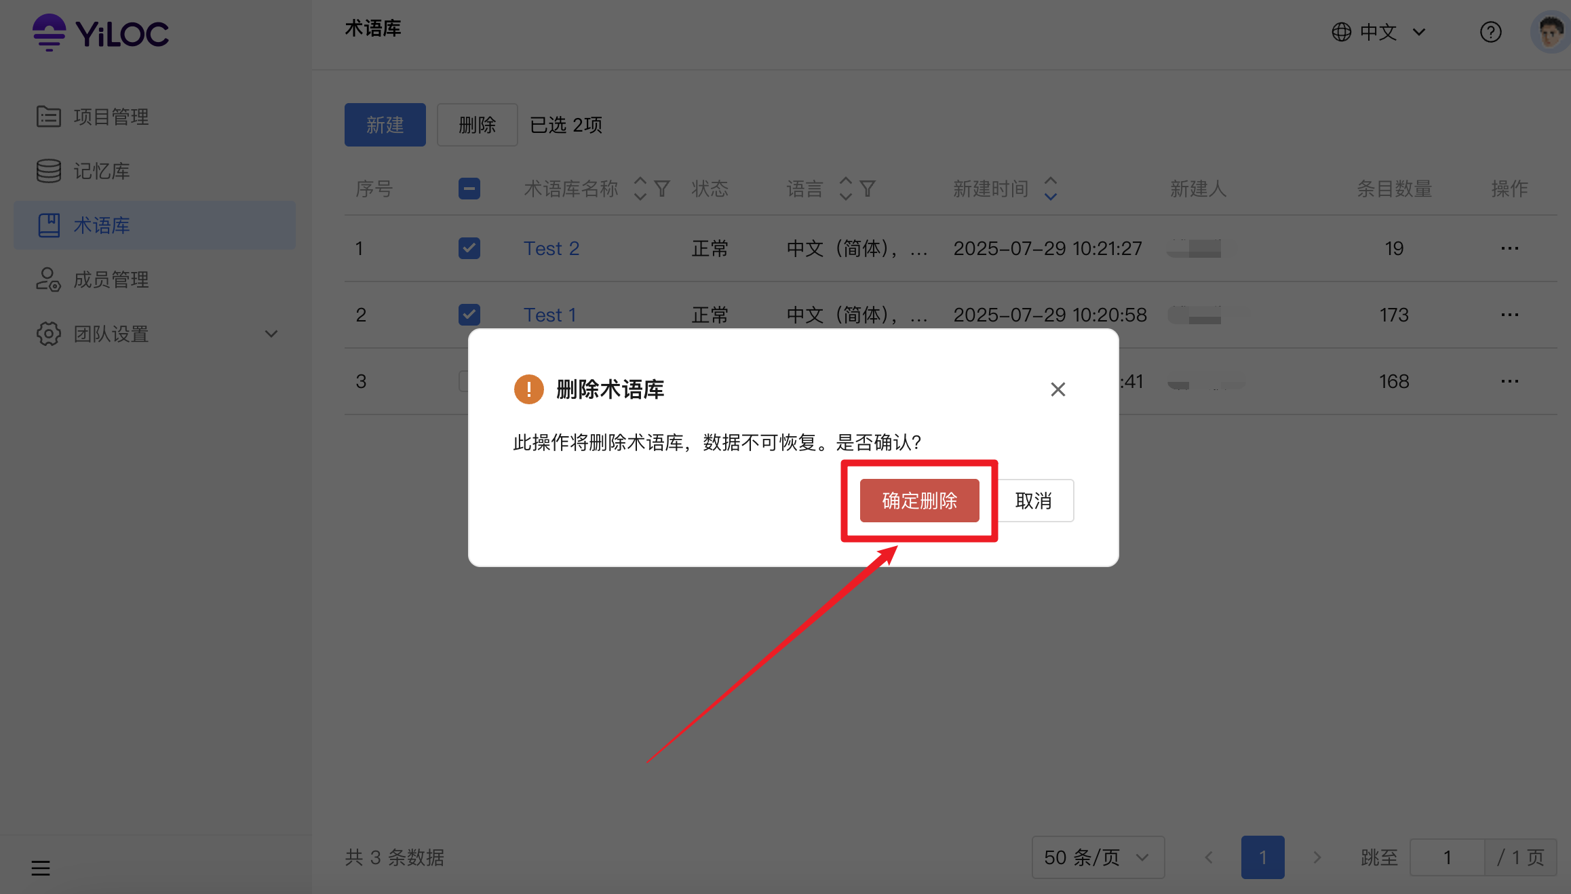Open the 语言 filter icon
The height and width of the screenshot is (894, 1571).
[x=868, y=189]
